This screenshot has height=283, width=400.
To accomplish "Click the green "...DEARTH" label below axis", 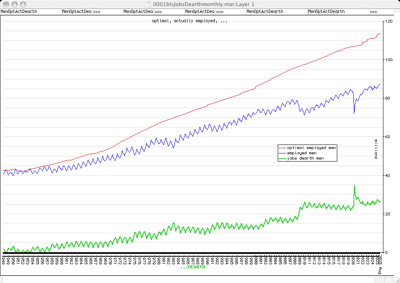I will [192, 267].
